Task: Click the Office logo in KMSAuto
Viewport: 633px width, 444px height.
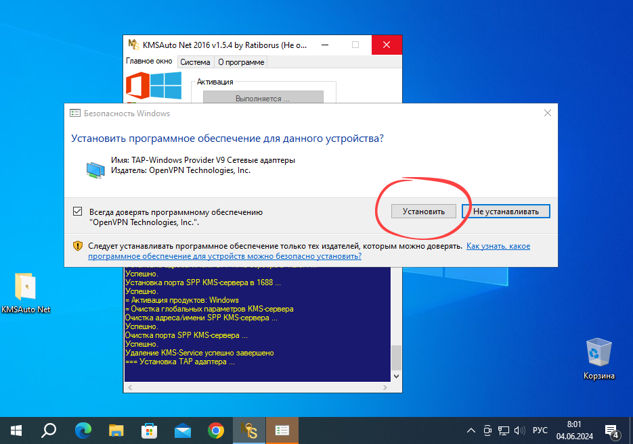Action: point(137,85)
